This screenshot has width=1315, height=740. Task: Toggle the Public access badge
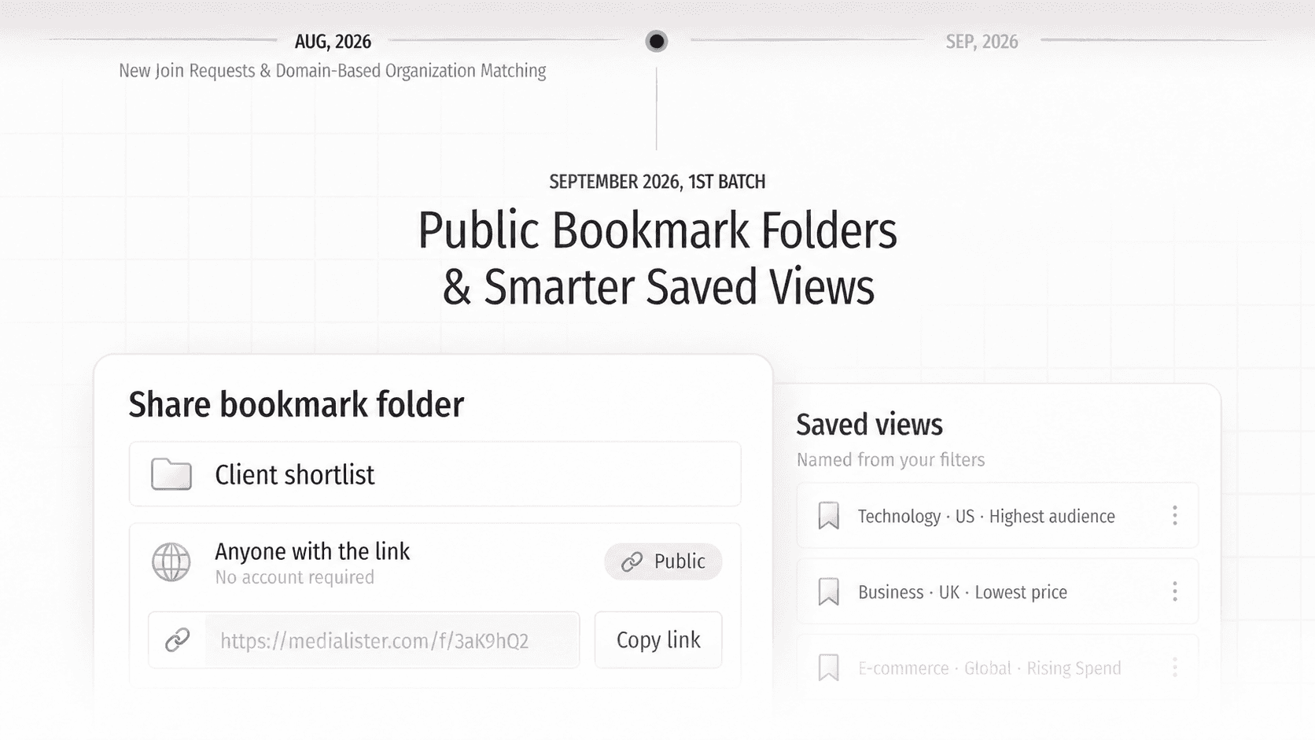click(x=663, y=561)
